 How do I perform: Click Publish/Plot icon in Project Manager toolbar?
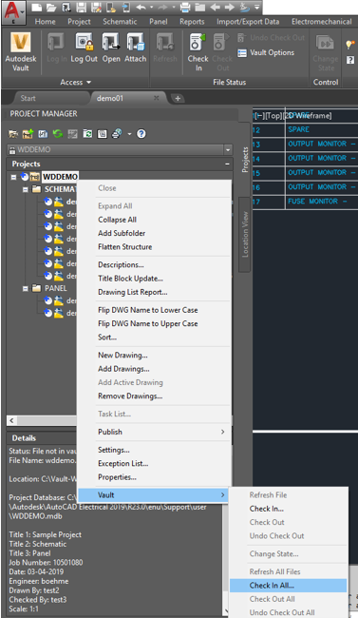117,134
